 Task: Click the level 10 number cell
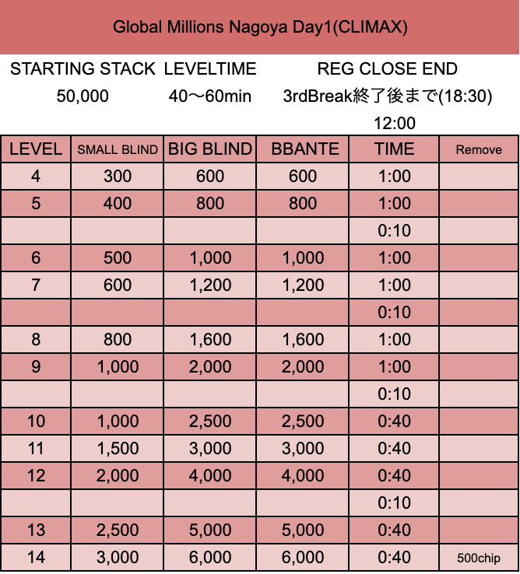click(x=36, y=422)
